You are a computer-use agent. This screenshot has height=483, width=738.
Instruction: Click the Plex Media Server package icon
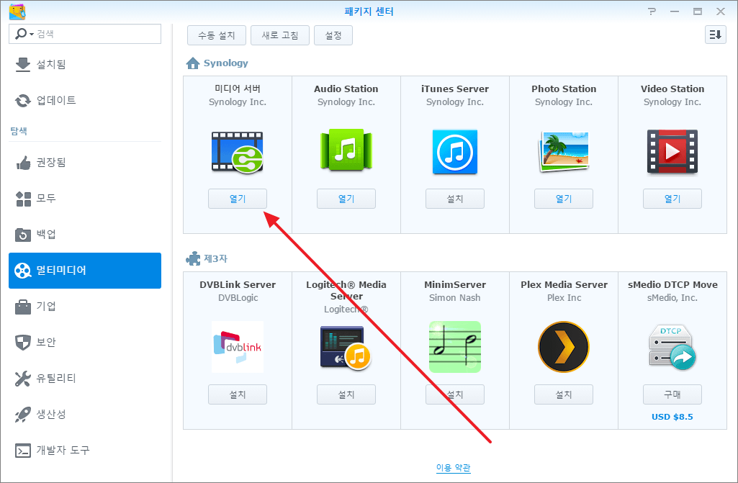tap(563, 347)
